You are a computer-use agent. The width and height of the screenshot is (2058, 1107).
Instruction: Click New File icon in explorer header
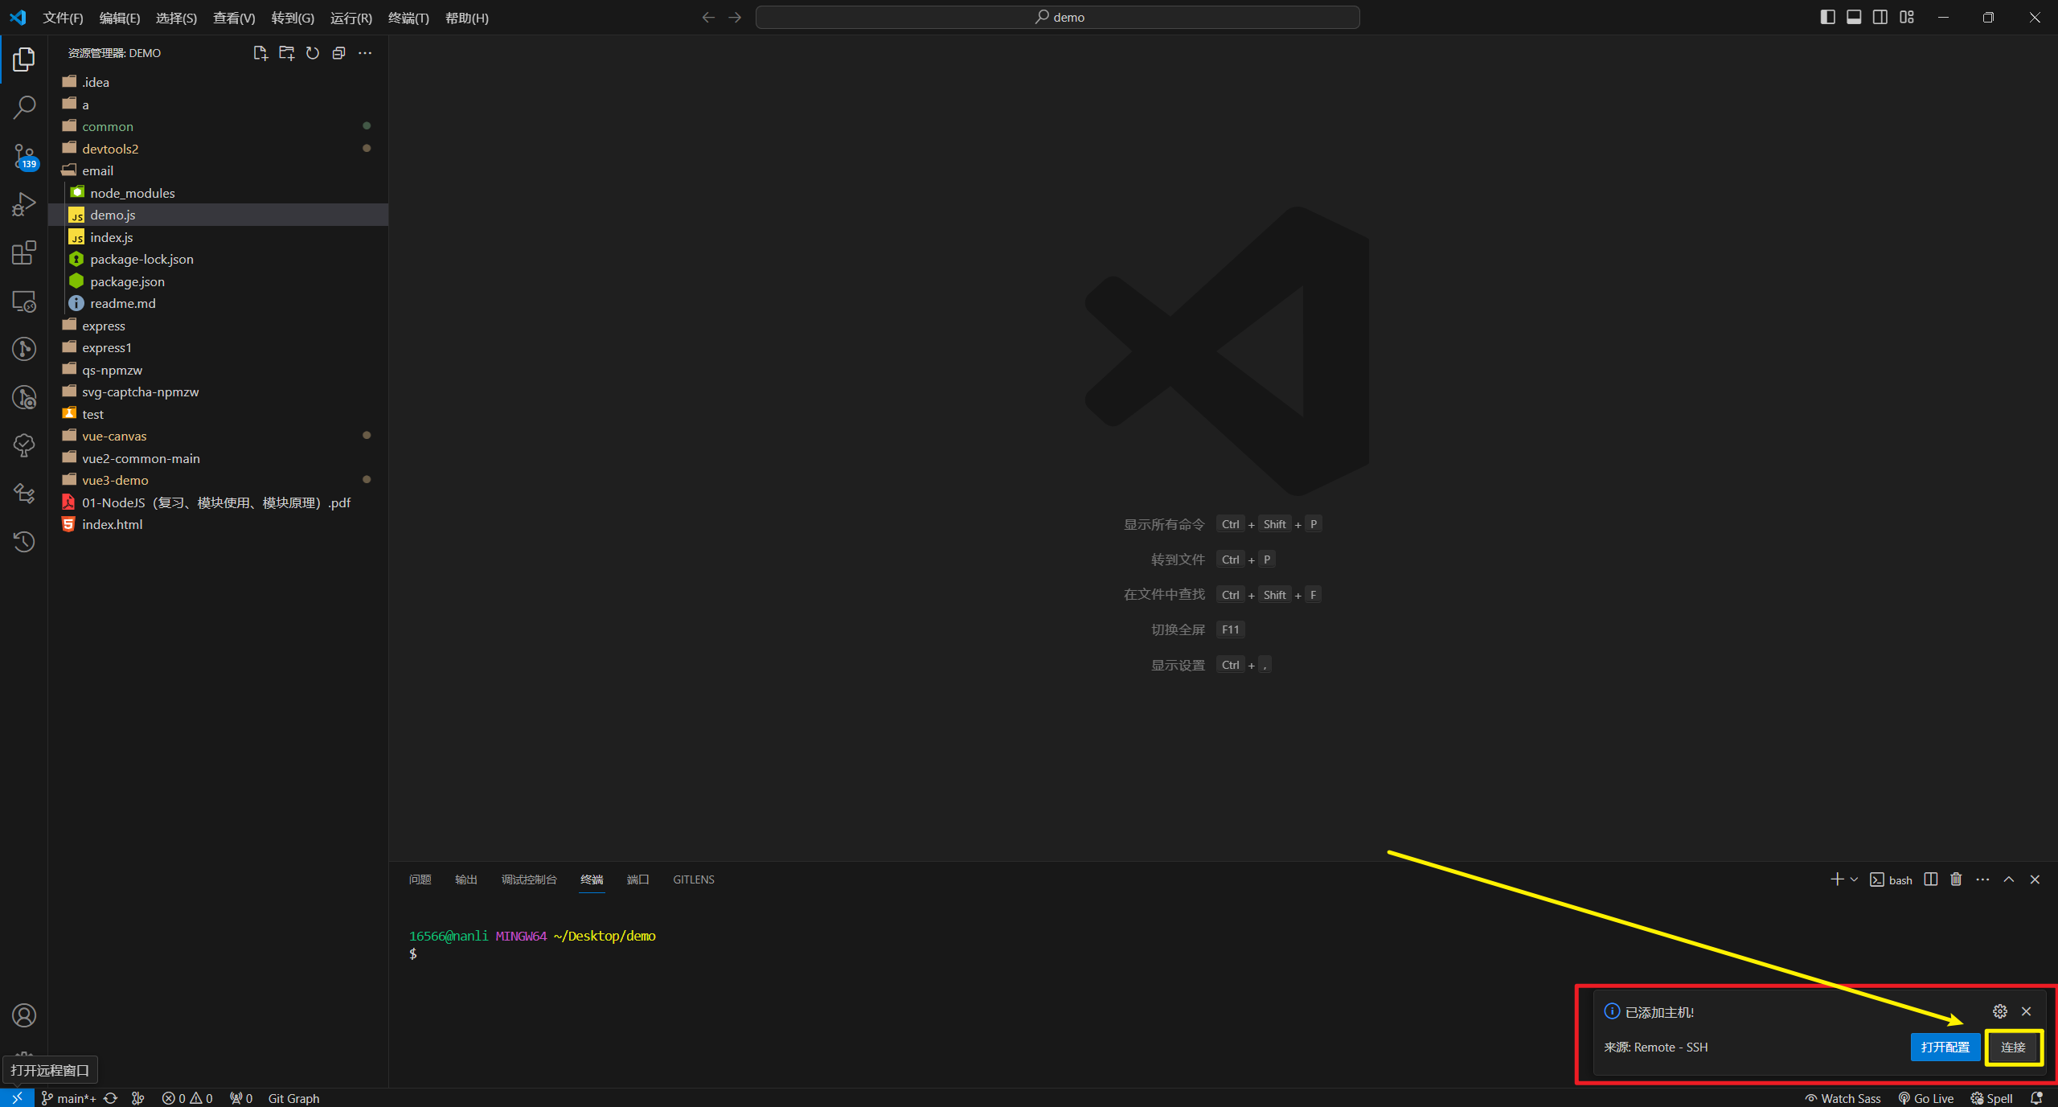coord(260,53)
